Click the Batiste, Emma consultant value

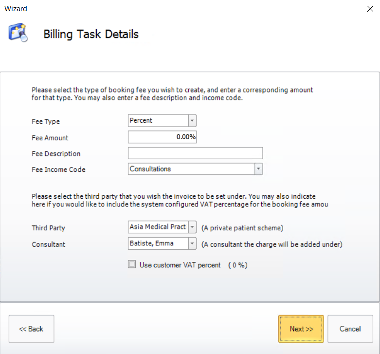point(158,243)
